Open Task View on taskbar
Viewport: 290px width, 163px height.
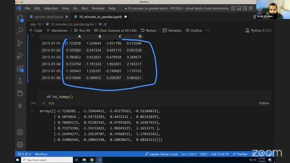coord(77,160)
